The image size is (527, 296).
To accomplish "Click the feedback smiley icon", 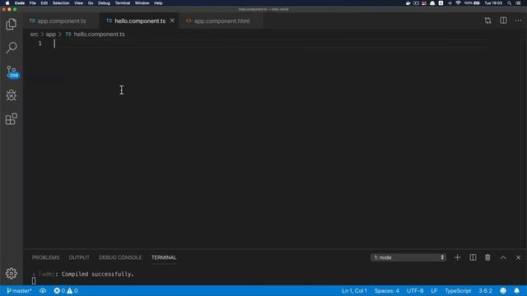I will point(503,290).
